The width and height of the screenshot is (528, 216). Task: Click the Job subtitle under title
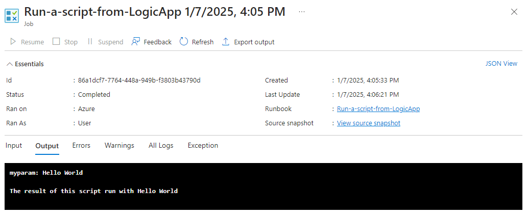[x=29, y=24]
